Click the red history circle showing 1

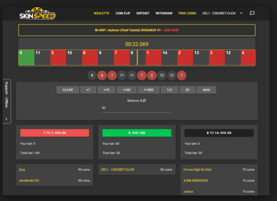pos(142,75)
